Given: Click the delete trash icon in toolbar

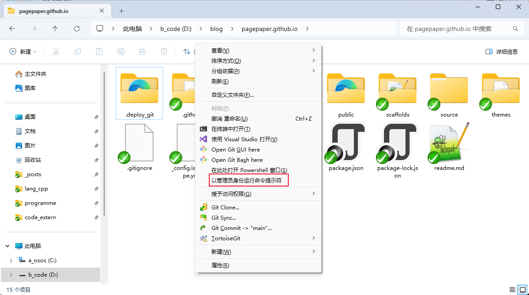Looking at the screenshot, I should pyautogui.click(x=164, y=52).
